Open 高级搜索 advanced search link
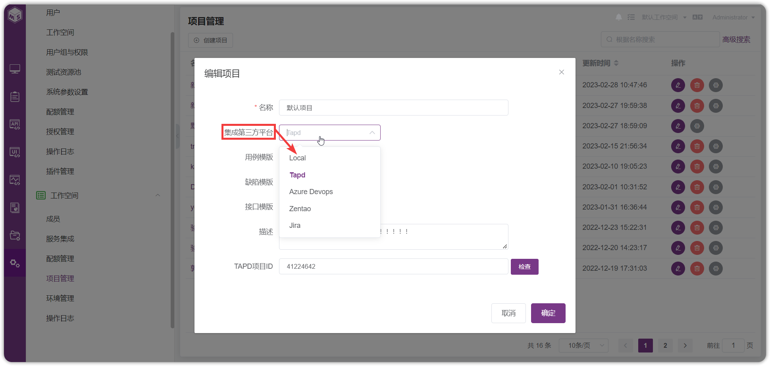Screen dimensions: 770x366 point(736,39)
